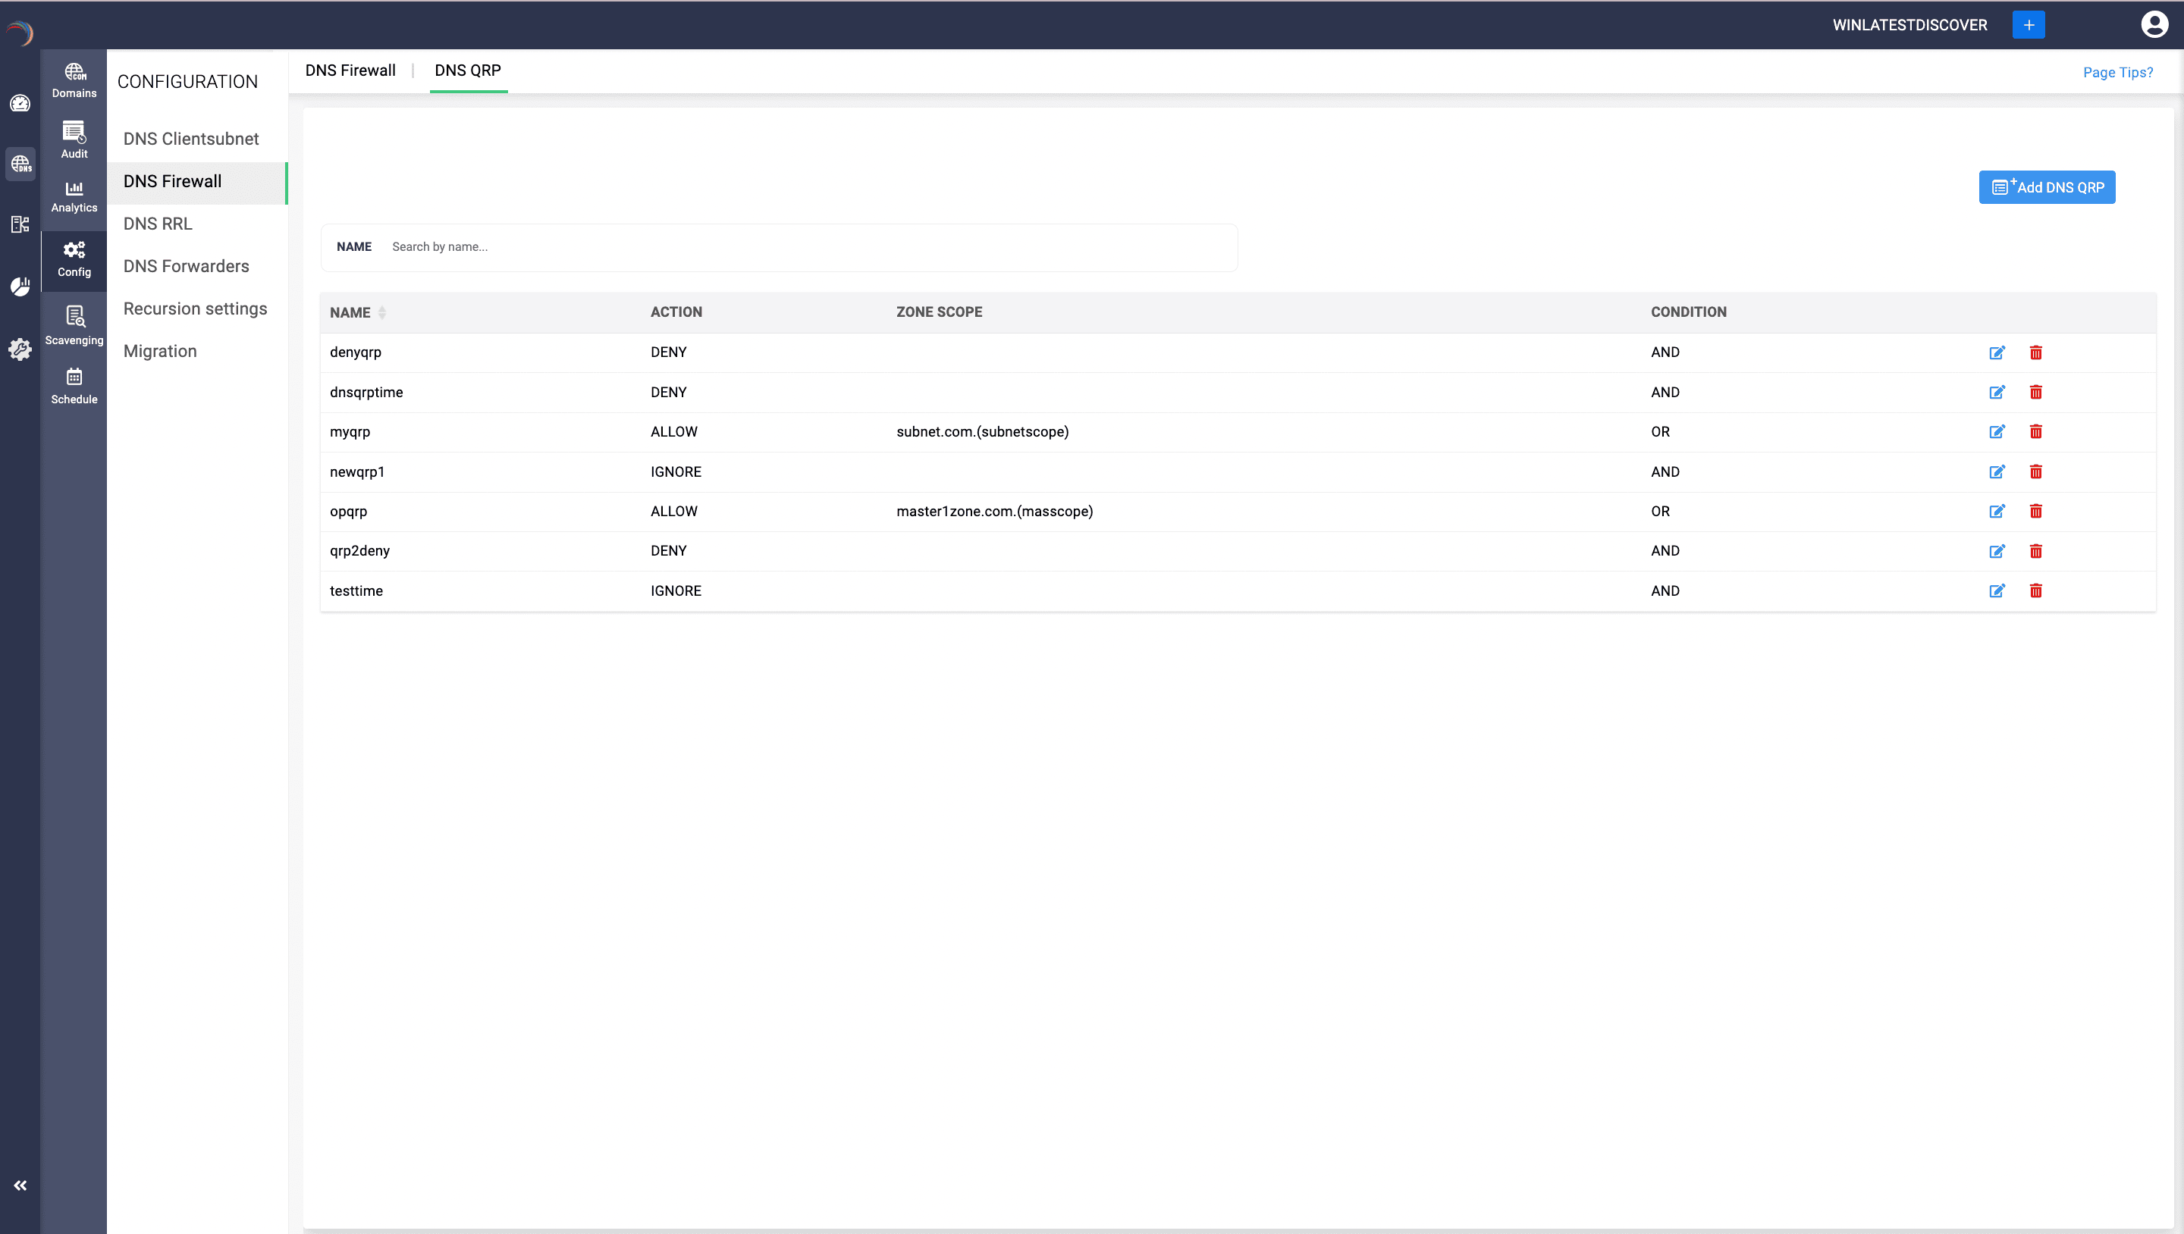Click the edit icon for denyqrp
The height and width of the screenshot is (1234, 2184).
(1997, 352)
